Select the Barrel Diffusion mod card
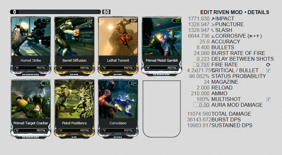The image size is (282, 155). point(74,46)
